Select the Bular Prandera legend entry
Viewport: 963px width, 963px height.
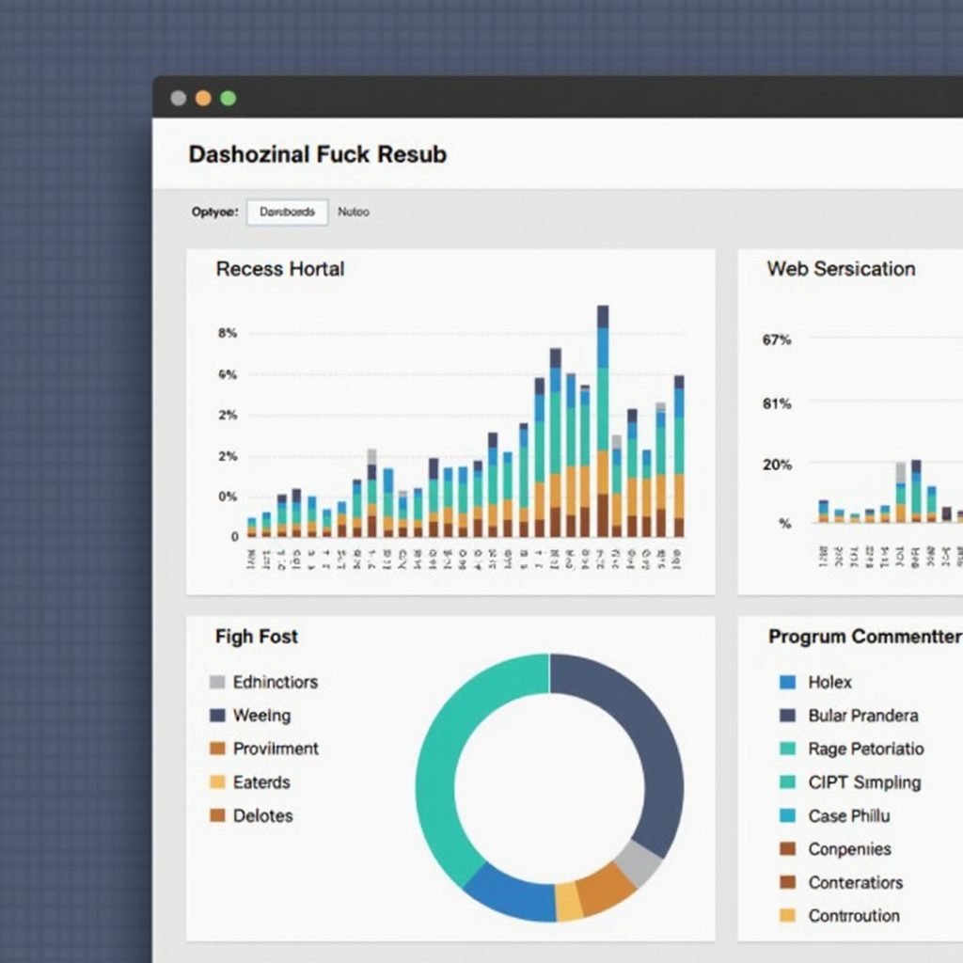pyautogui.click(x=861, y=716)
